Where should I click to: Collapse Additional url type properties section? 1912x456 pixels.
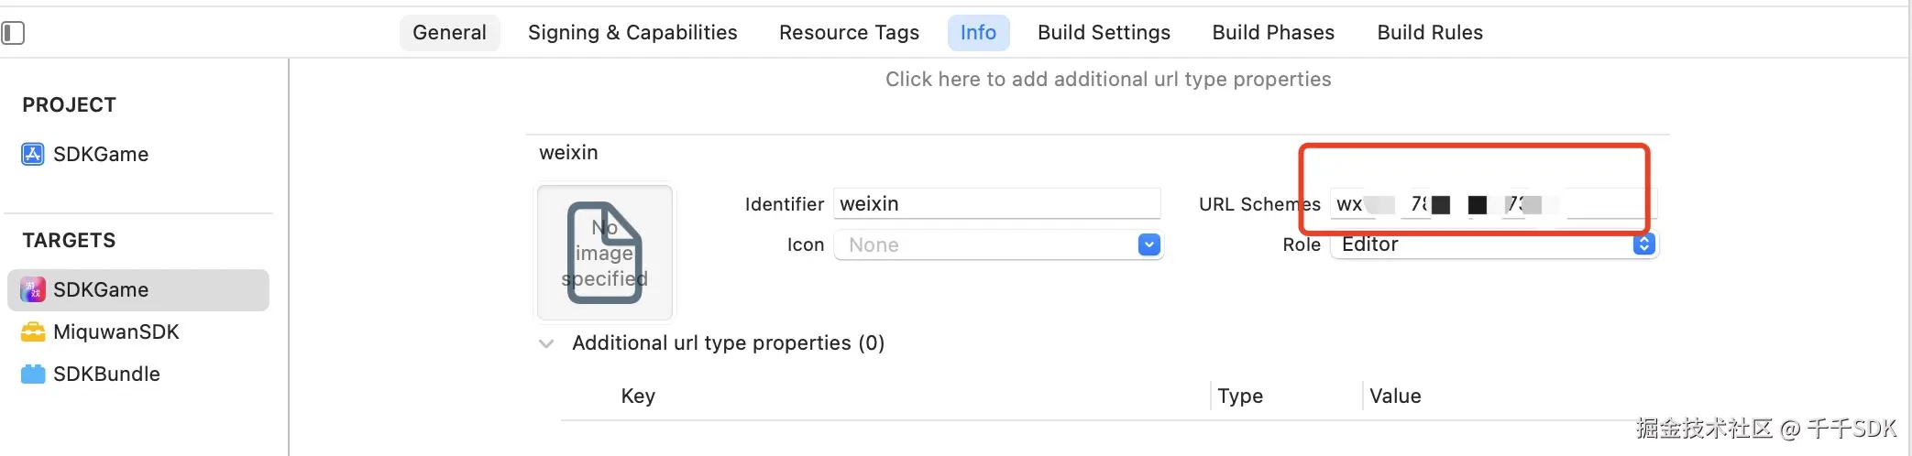[x=546, y=343]
